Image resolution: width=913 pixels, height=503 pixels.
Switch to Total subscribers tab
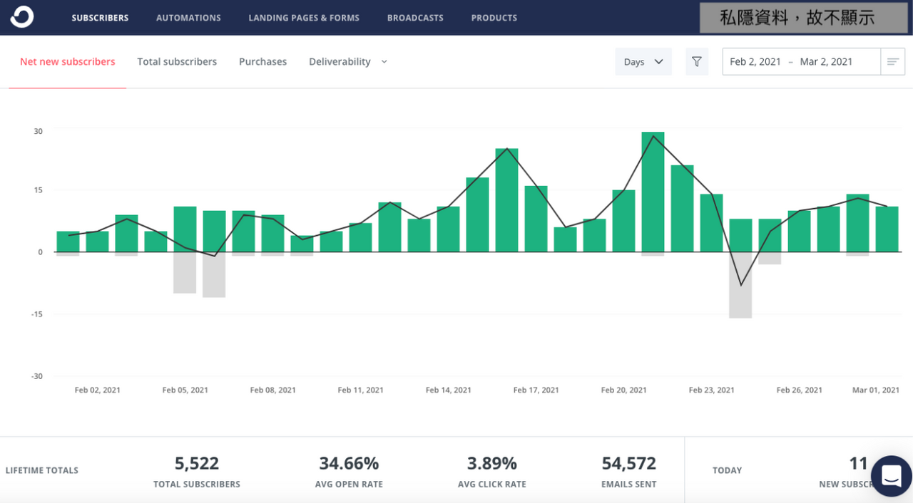[177, 62]
